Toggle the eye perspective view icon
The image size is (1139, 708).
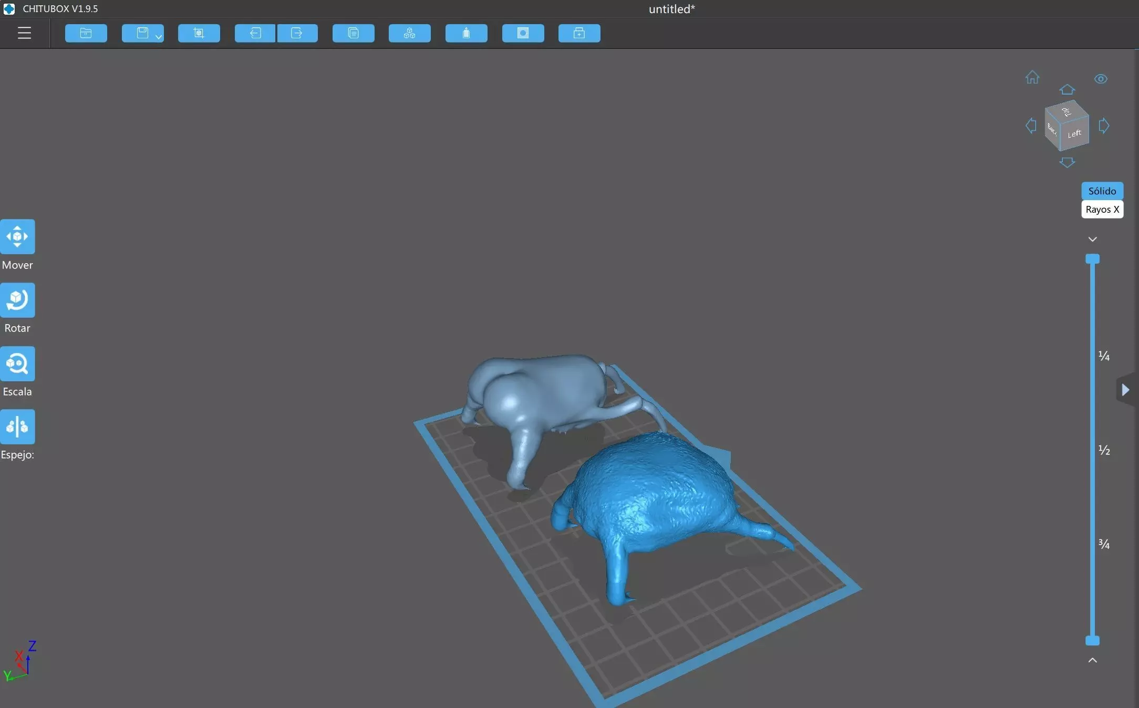pyautogui.click(x=1101, y=79)
